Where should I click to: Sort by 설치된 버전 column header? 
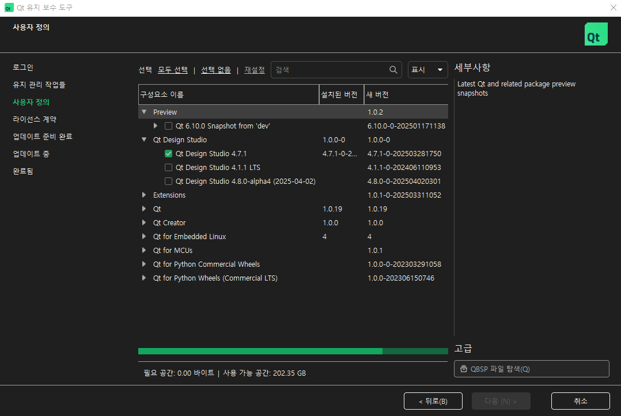point(342,94)
